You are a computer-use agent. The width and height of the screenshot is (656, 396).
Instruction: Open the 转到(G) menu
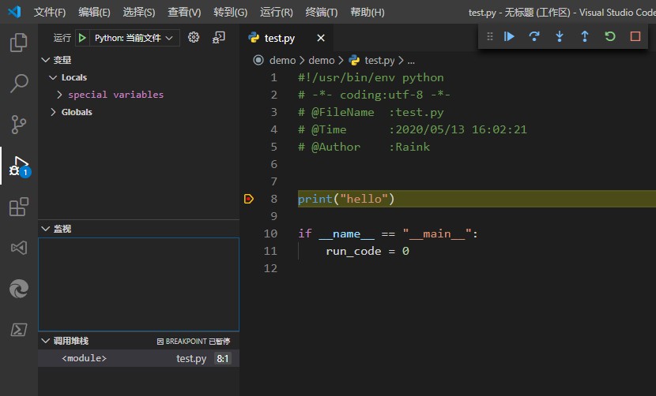[x=230, y=12]
